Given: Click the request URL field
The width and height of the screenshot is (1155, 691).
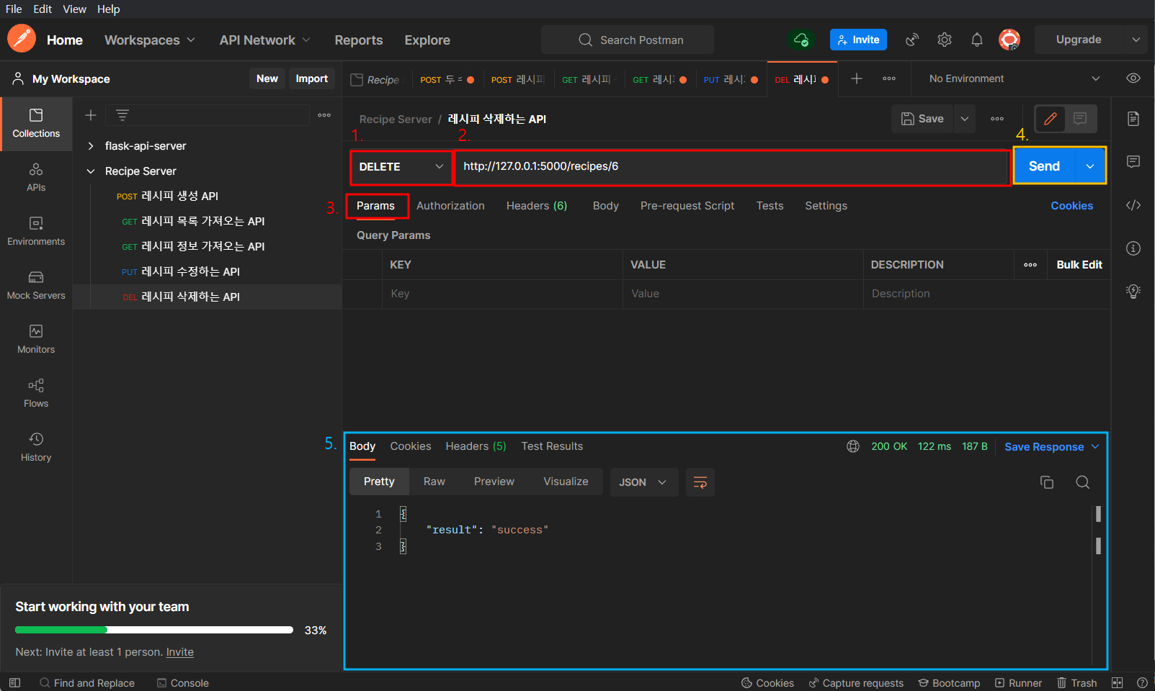Looking at the screenshot, I should click(x=732, y=166).
